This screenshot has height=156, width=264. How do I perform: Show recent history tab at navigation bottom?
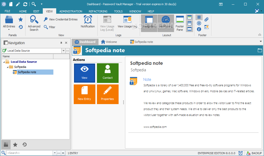(24, 145)
